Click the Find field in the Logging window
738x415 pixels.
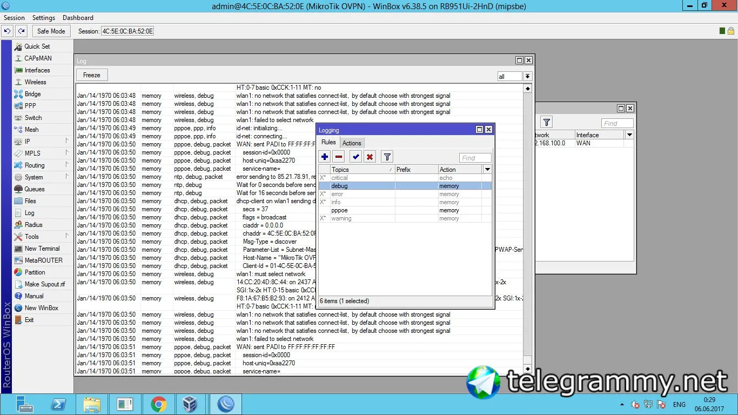tap(475, 158)
